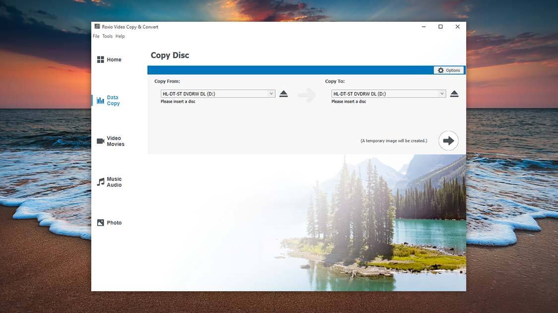Open the Video Movies section
The height and width of the screenshot is (313, 558).
click(111, 141)
